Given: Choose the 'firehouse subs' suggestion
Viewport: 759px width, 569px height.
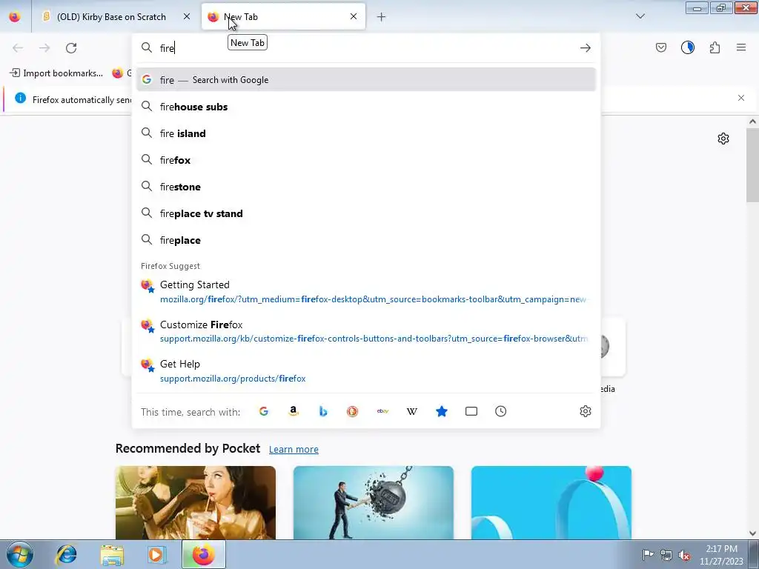Looking at the screenshot, I should click(366, 107).
